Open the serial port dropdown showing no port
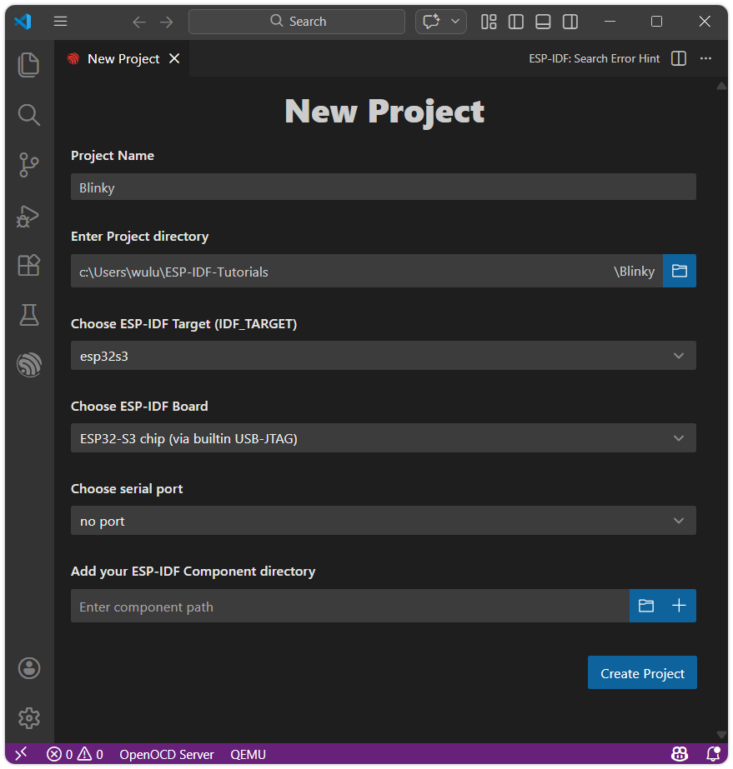 tap(383, 520)
